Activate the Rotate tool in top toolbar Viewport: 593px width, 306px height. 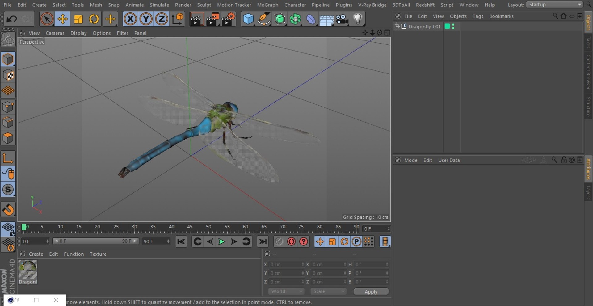pos(94,19)
